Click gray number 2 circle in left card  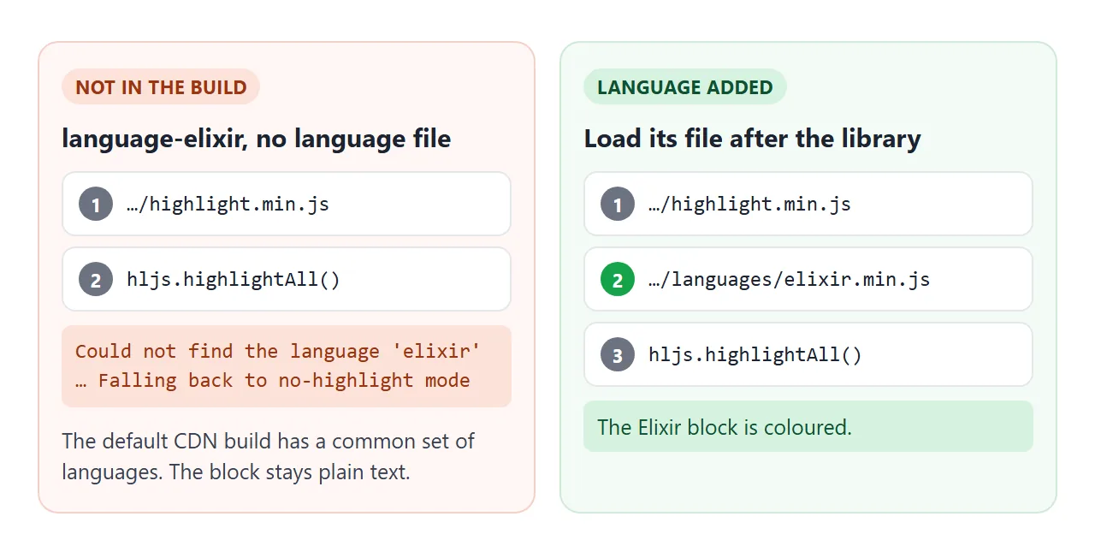pos(96,279)
